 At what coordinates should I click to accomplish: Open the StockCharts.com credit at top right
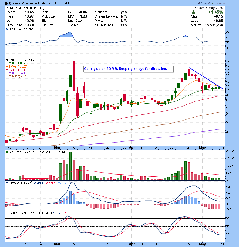tap(212, 3)
